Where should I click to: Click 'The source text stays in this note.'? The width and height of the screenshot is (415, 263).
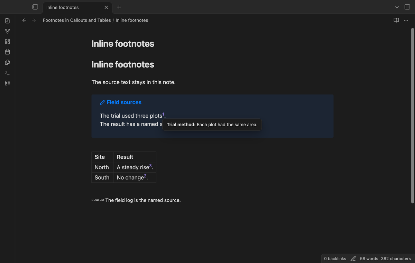click(x=133, y=82)
